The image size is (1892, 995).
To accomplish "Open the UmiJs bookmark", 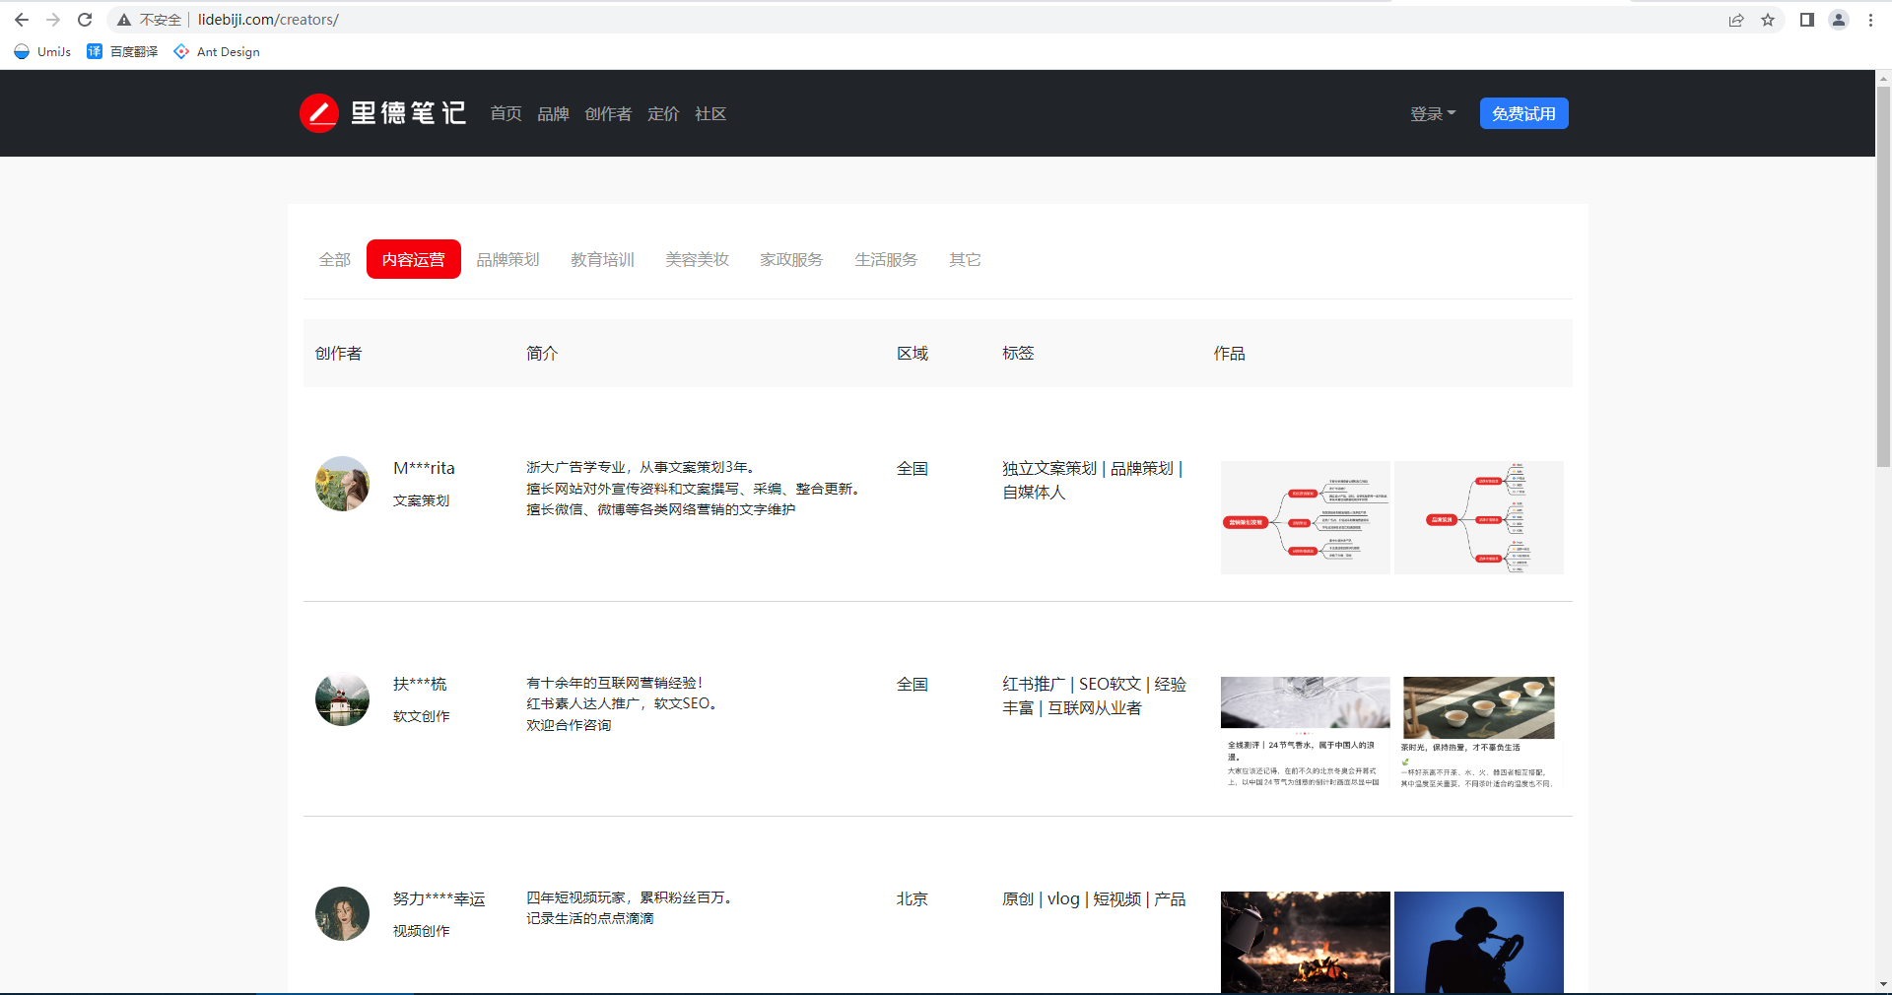I will [x=42, y=51].
